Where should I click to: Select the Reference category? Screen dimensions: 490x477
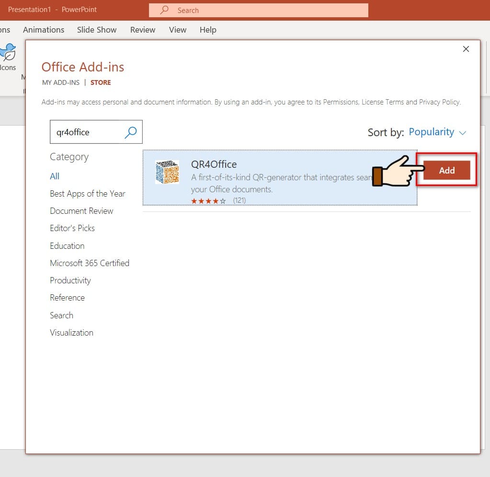pos(67,297)
